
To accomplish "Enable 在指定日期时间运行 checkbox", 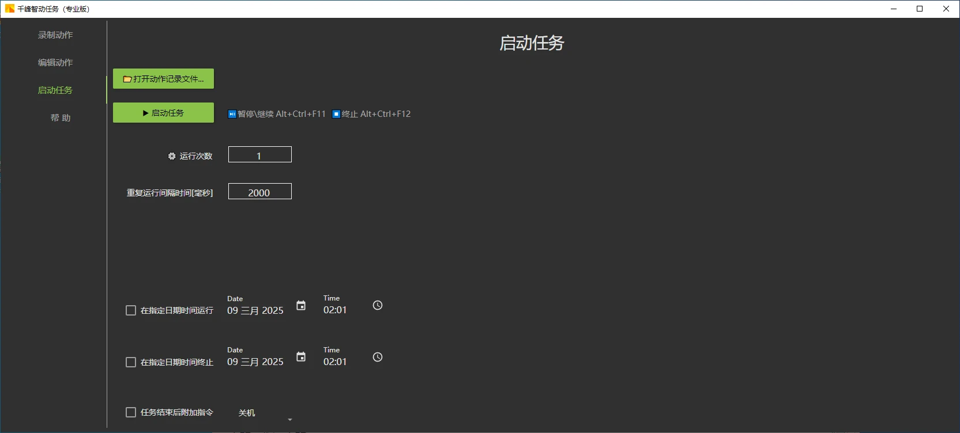I will click(x=131, y=310).
